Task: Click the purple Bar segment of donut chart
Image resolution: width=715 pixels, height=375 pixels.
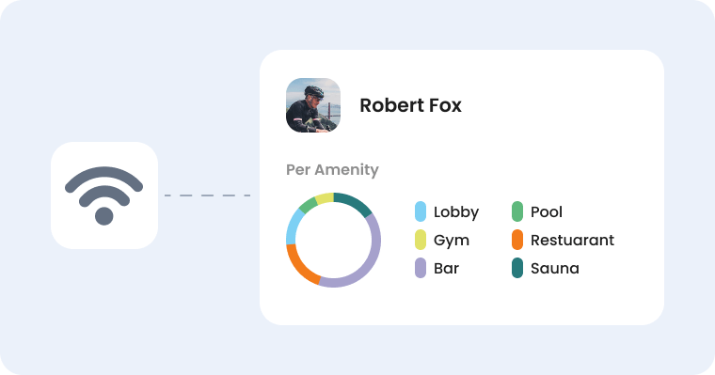Action: point(372,262)
